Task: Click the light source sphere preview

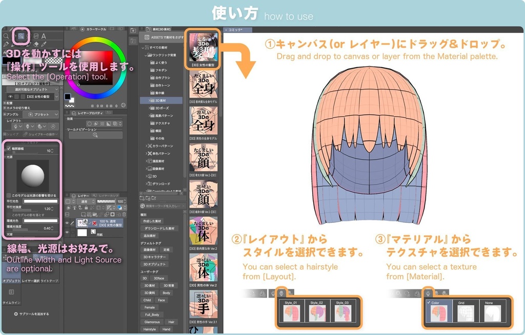Action: [x=32, y=176]
